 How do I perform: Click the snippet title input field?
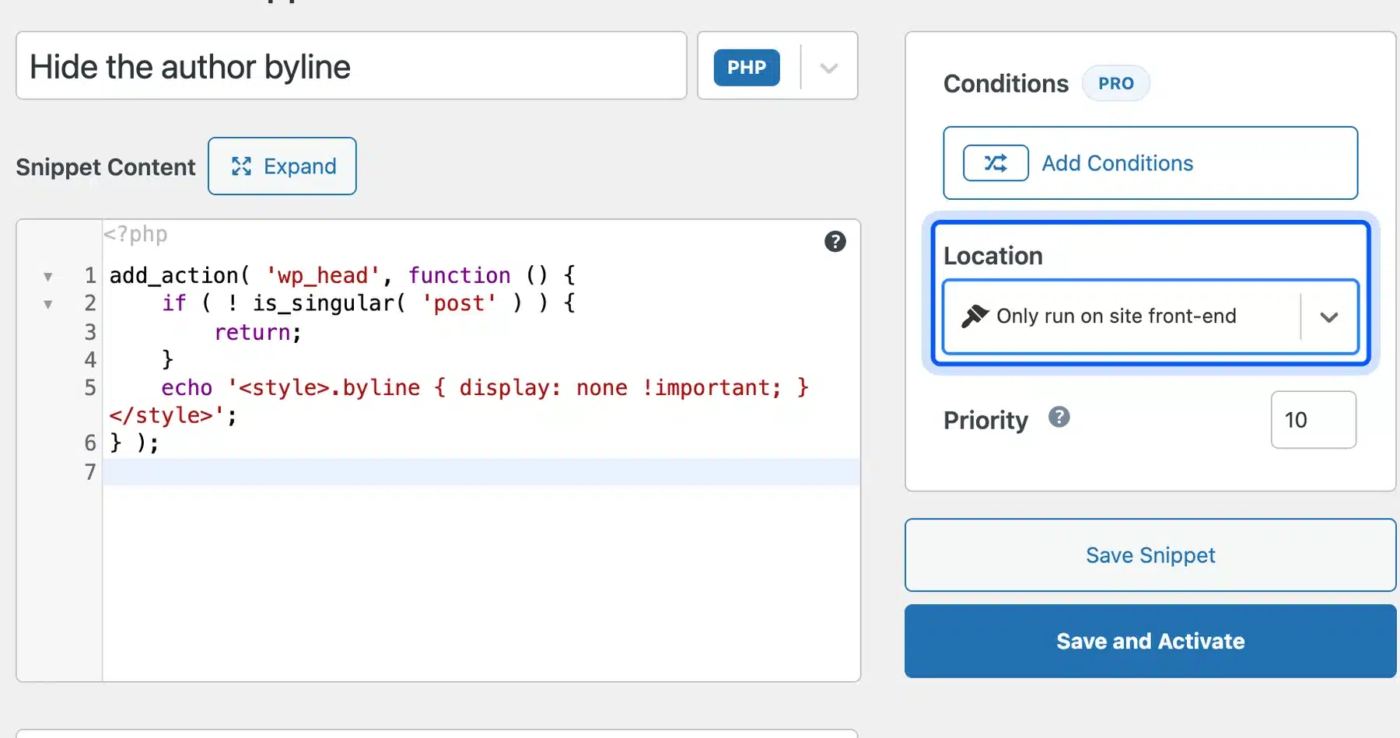pos(352,66)
